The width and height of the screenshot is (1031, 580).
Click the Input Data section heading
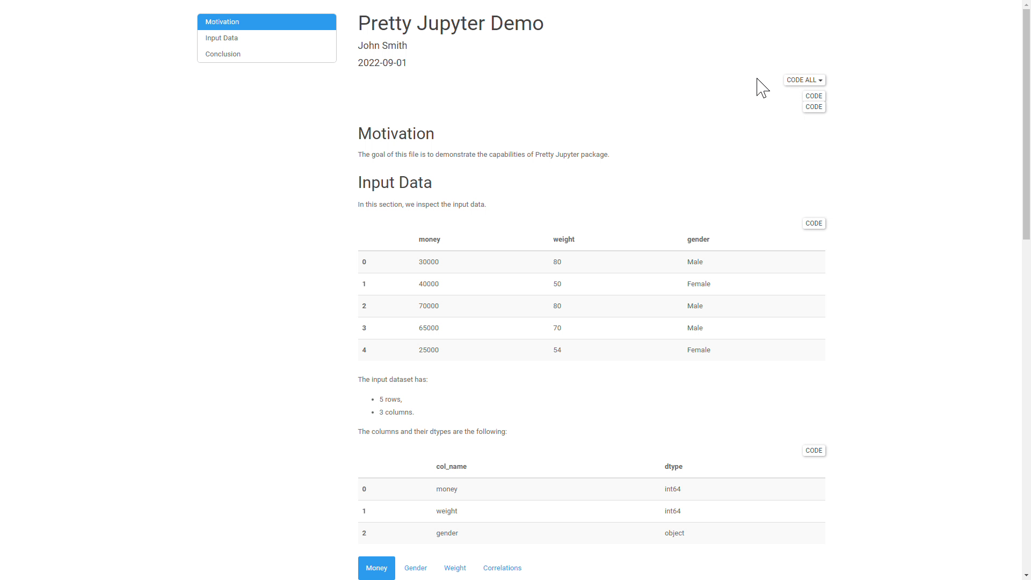pyautogui.click(x=394, y=183)
